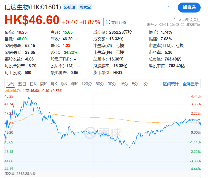The height and width of the screenshot is (178, 208).
Task: Click the 成交量 value 2852.28万股 in the stats
Action: pos(120,32)
